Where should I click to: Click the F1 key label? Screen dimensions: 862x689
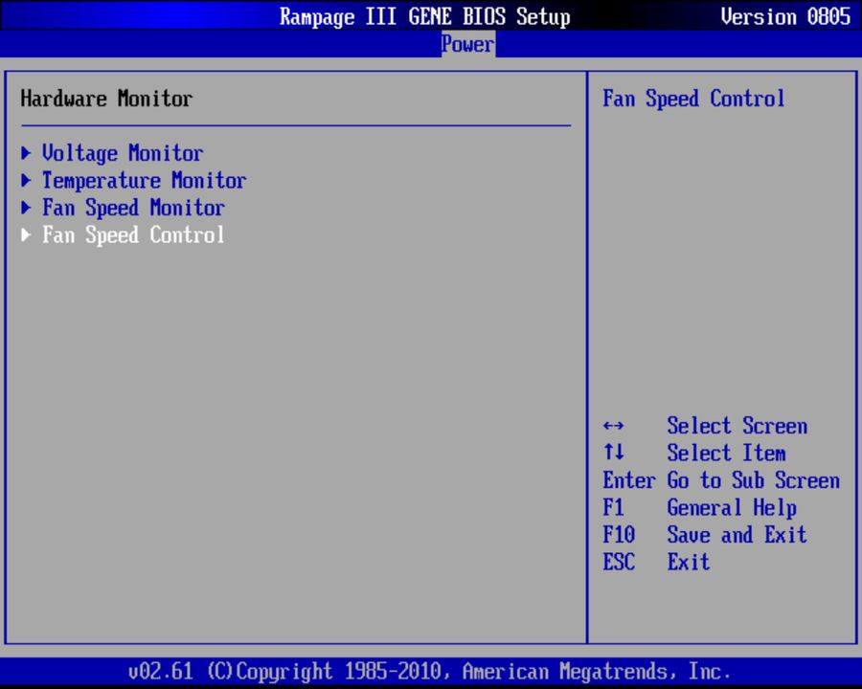614,508
